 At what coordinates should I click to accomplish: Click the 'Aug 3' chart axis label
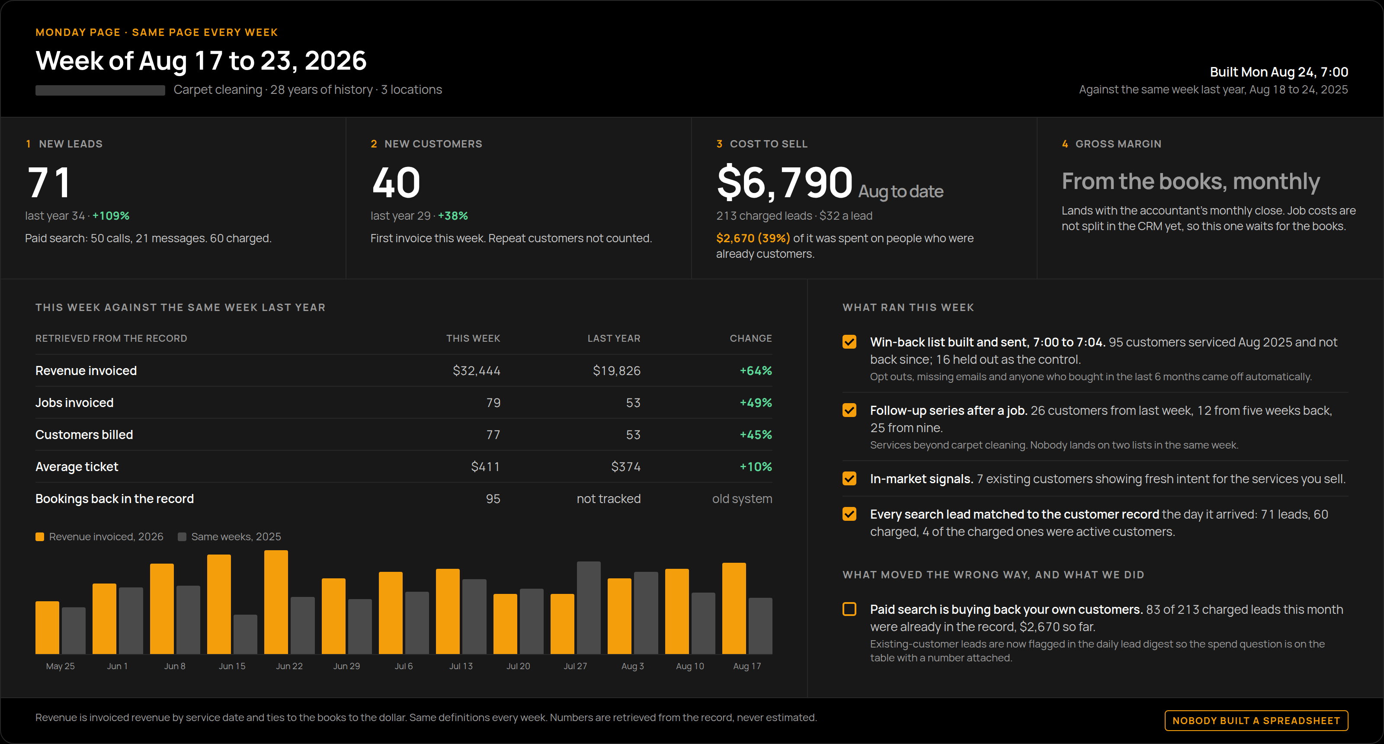click(x=632, y=666)
